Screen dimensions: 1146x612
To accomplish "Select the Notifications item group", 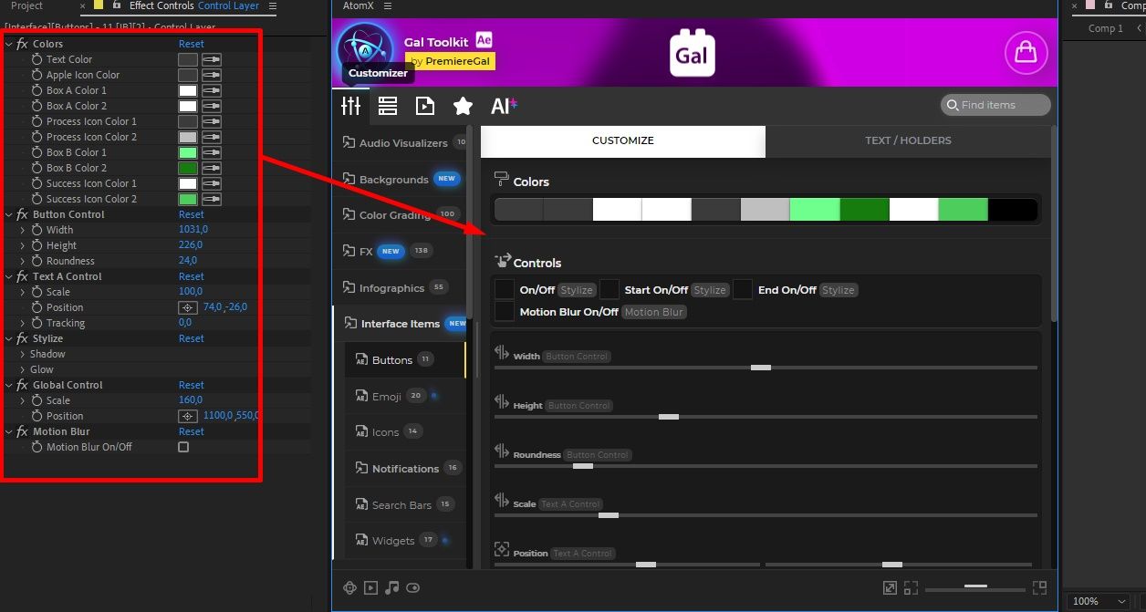I will click(405, 468).
